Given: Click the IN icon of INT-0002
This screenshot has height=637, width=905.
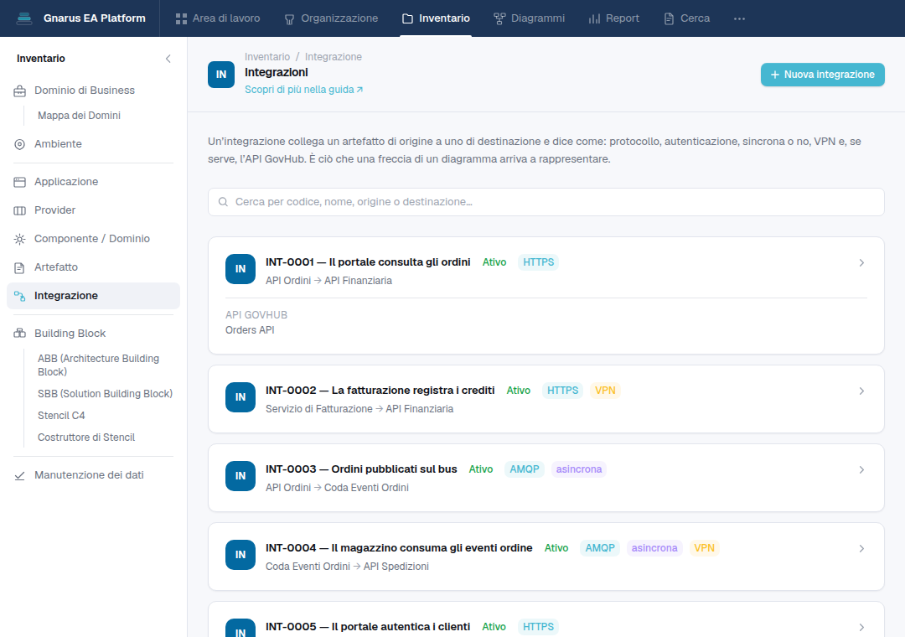Looking at the screenshot, I should tap(240, 397).
